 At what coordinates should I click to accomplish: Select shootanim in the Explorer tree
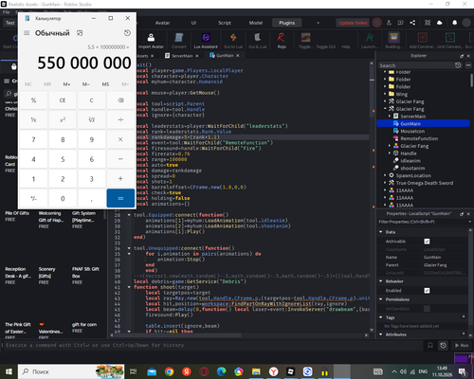pos(412,168)
